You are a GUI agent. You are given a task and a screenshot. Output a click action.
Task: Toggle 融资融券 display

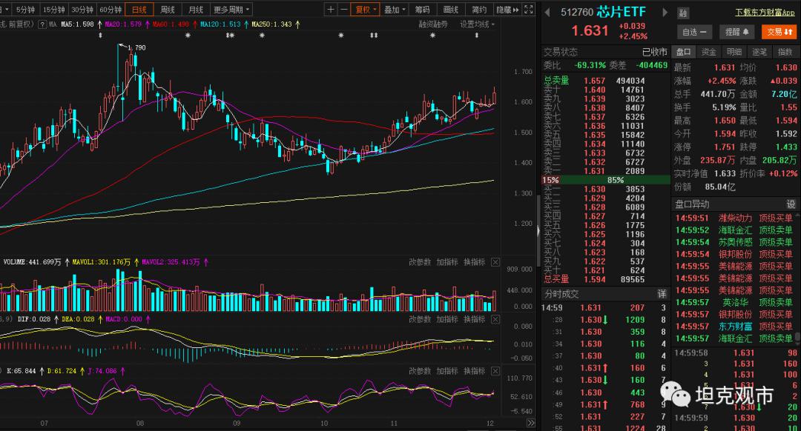(x=433, y=24)
